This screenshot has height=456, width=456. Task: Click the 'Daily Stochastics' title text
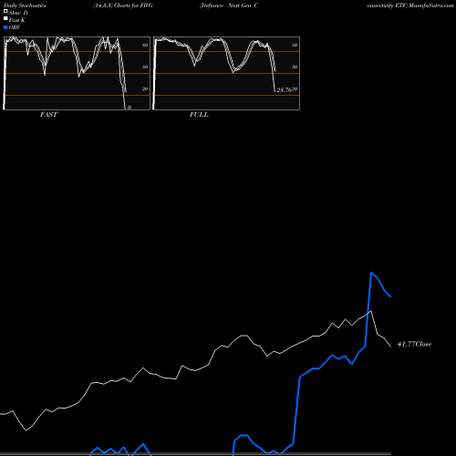pos(25,5)
